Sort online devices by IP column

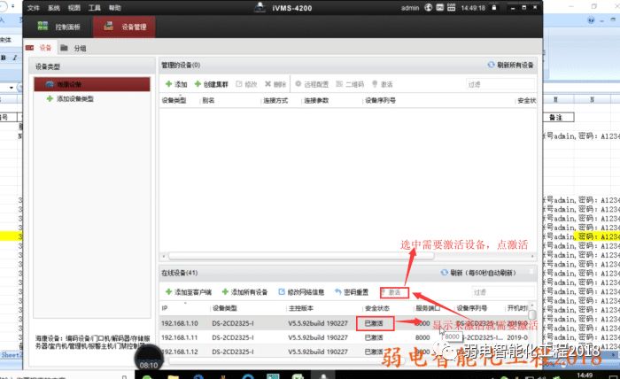[165, 308]
